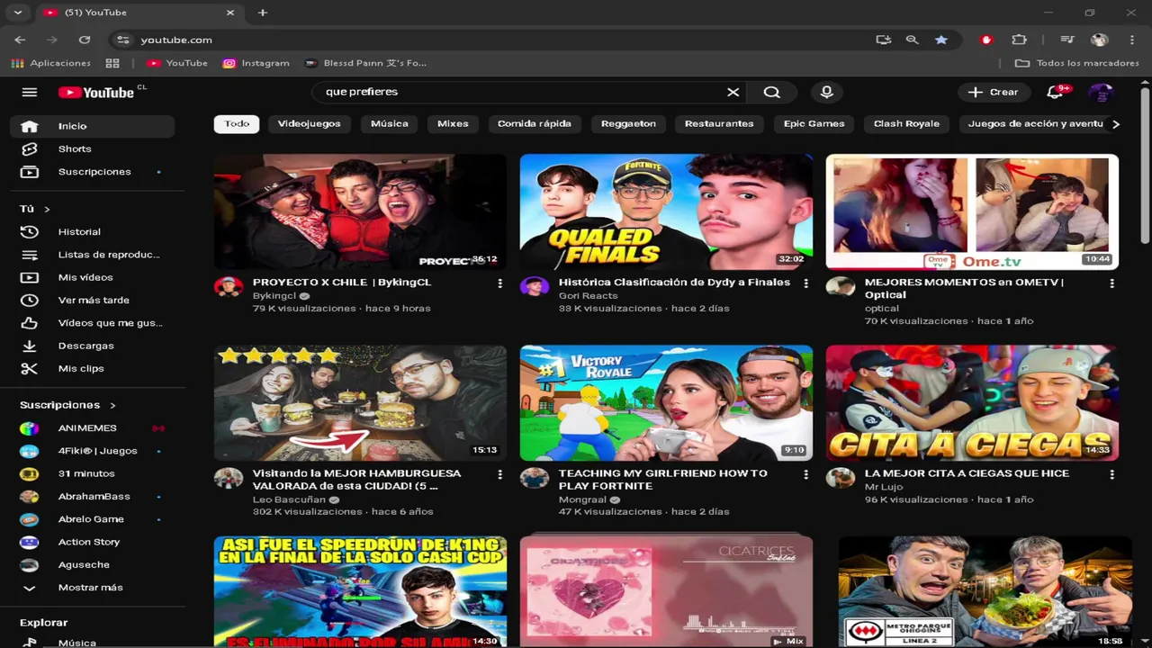
Task: Open Todos los marcadores folder
Action: point(1077,63)
